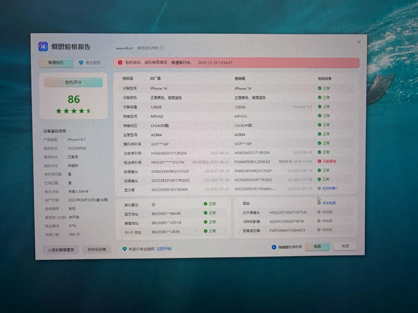Click the 入库到普普管家 button

tap(61, 250)
